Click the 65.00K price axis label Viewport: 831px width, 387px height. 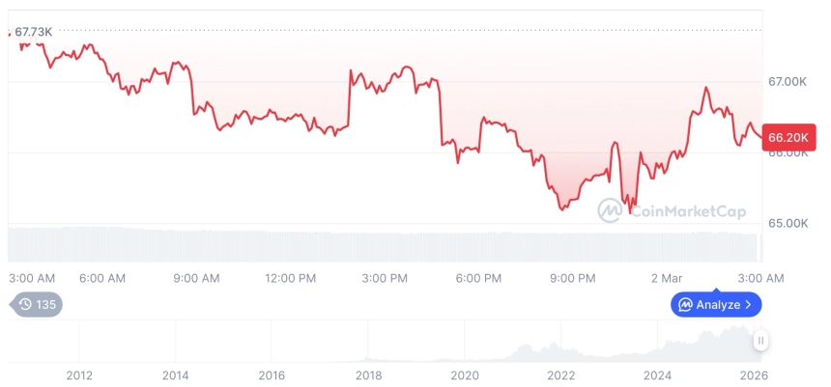[787, 223]
